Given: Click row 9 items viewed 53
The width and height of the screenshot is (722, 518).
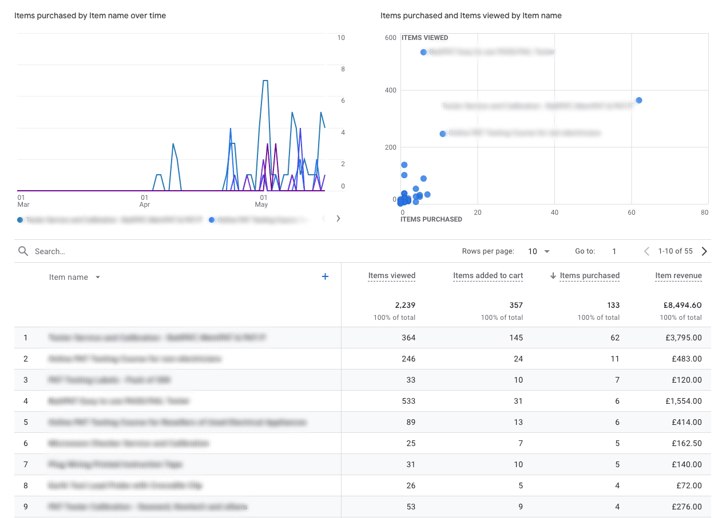Looking at the screenshot, I should tap(411, 507).
